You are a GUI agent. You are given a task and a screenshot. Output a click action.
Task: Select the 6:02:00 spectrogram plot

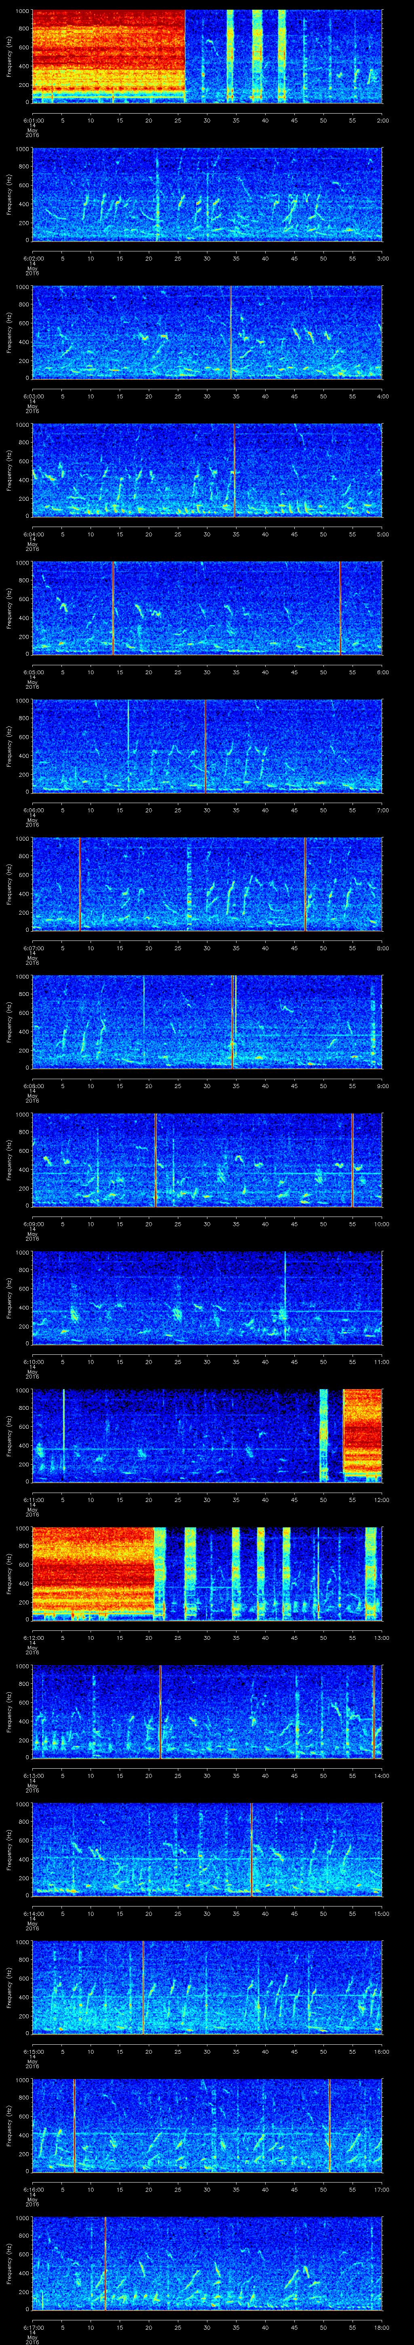click(207, 194)
